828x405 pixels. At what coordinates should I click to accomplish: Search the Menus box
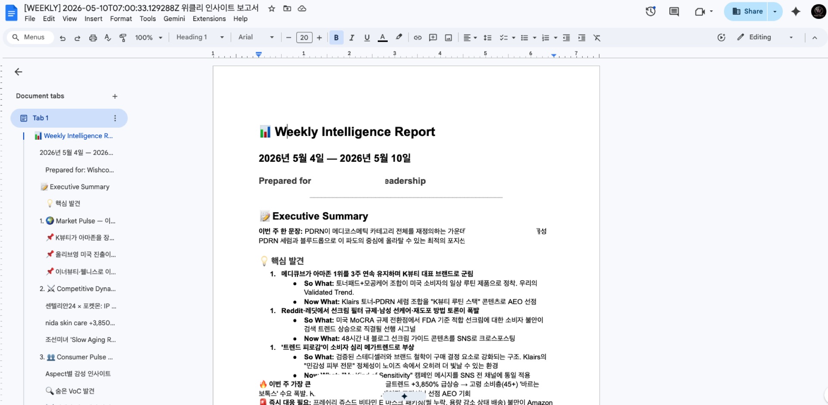click(30, 38)
